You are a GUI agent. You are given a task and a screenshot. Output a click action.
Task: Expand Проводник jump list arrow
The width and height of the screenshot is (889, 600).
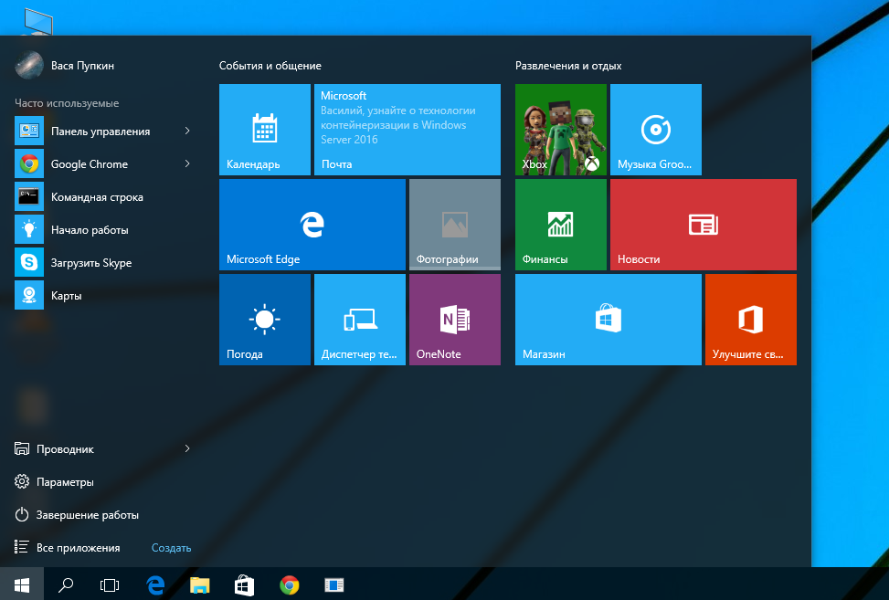pos(187,448)
